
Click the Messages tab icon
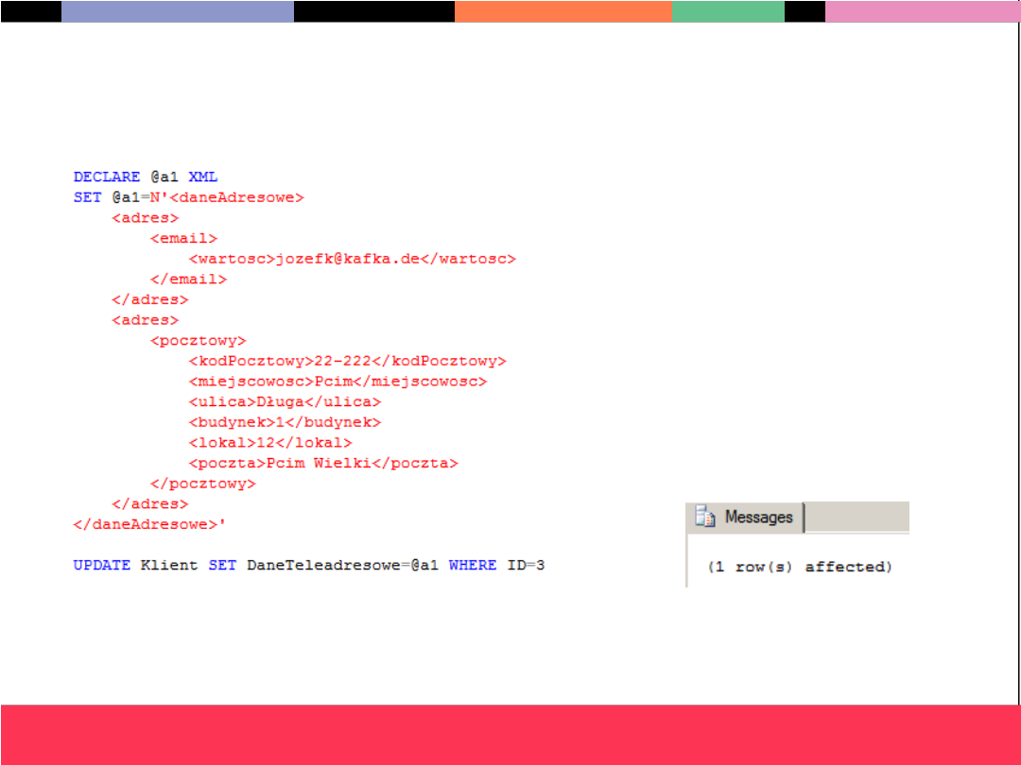click(704, 517)
